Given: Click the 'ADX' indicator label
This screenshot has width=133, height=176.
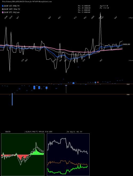Looking at the screenshot, I should coord(51,132).
